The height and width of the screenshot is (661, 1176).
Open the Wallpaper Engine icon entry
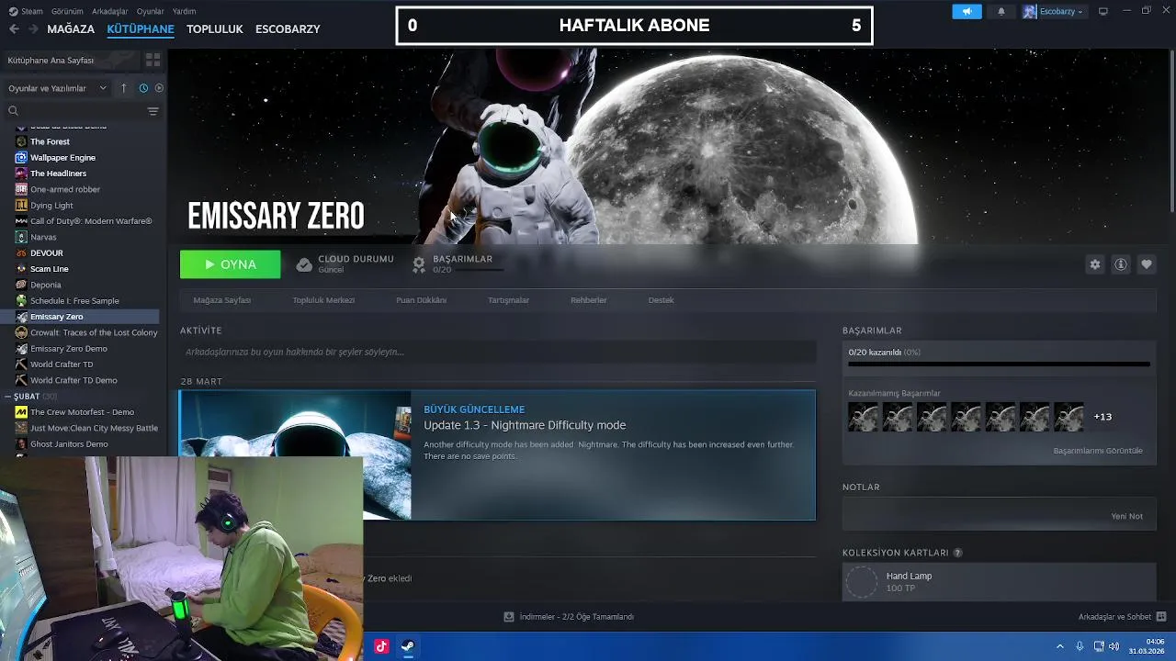point(21,158)
